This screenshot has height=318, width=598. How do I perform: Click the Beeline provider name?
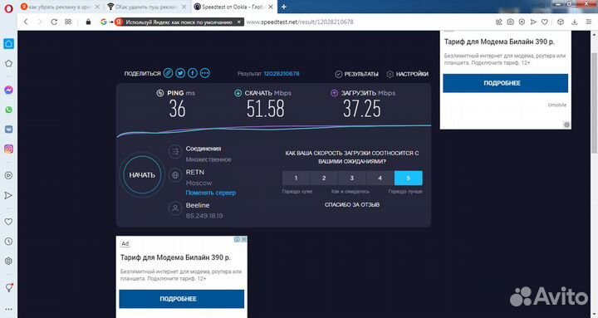(x=198, y=205)
